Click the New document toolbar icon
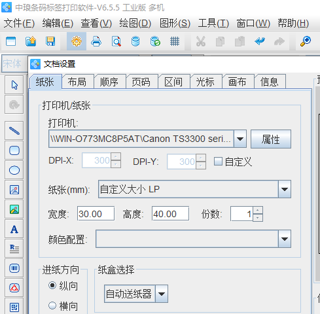Viewport: 320px width, 314px height. (x=11, y=41)
